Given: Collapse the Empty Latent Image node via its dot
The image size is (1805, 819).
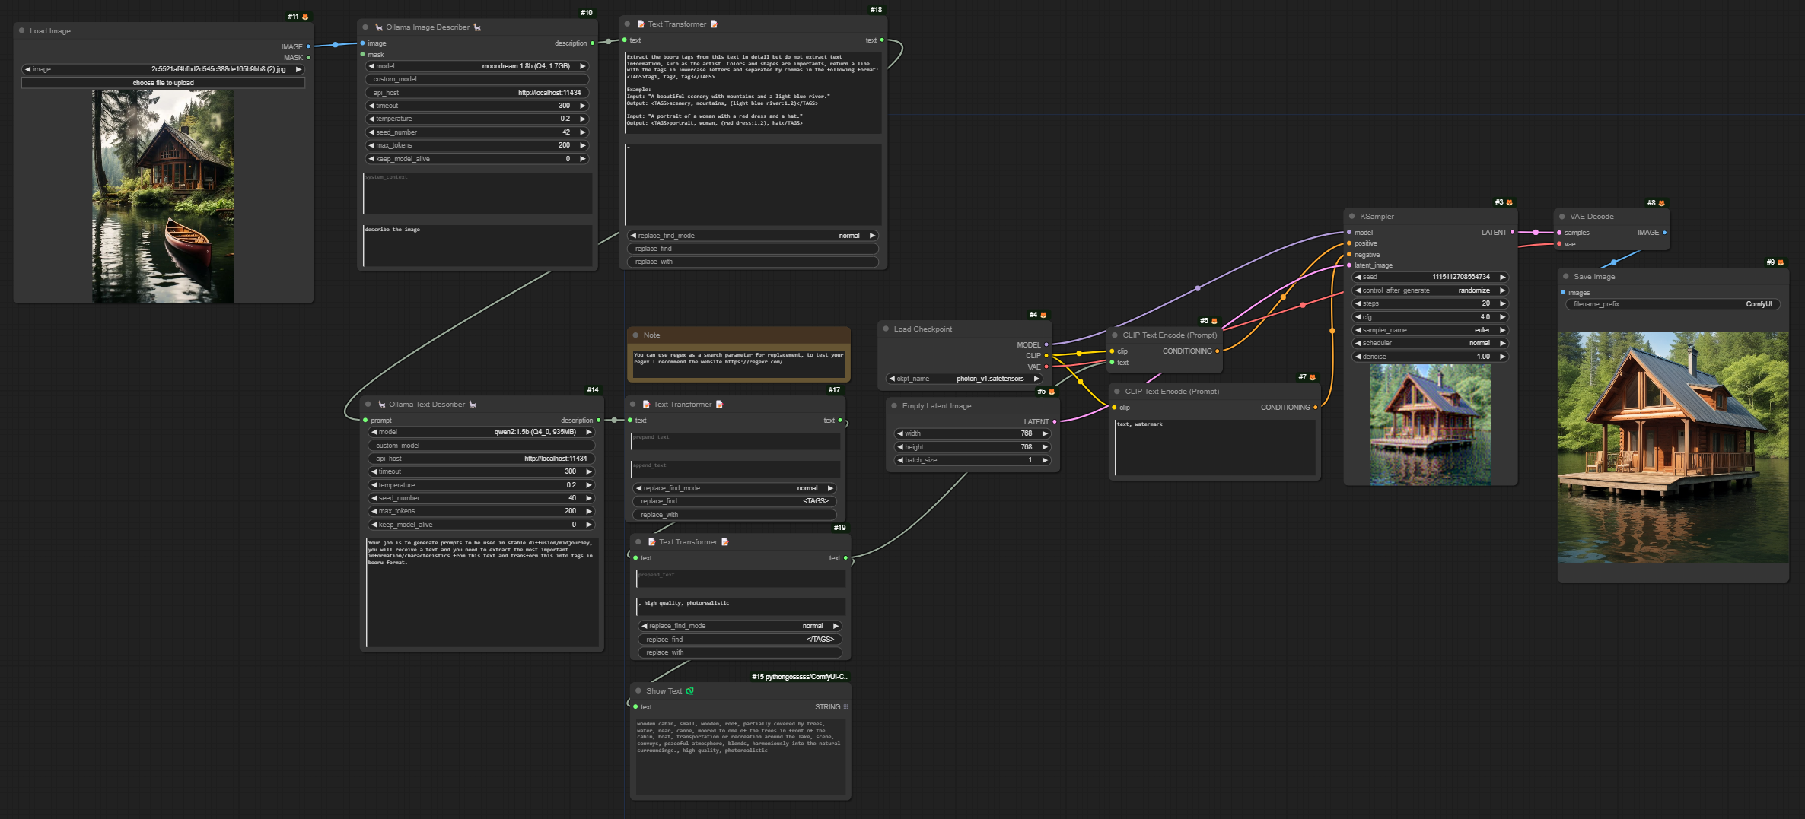Looking at the screenshot, I should pyautogui.click(x=894, y=406).
